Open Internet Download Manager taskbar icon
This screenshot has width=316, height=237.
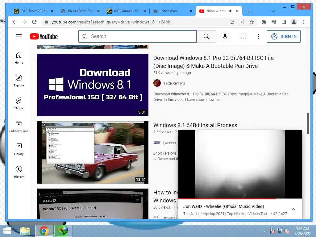(x=63, y=231)
